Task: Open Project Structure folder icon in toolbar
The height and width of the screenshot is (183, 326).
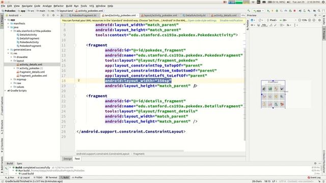Action: tap(315, 11)
